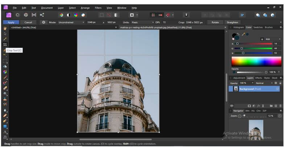This screenshot has height=147, width=286.
Task: Click the Subtract boolean operation icon
Action: point(265,15)
